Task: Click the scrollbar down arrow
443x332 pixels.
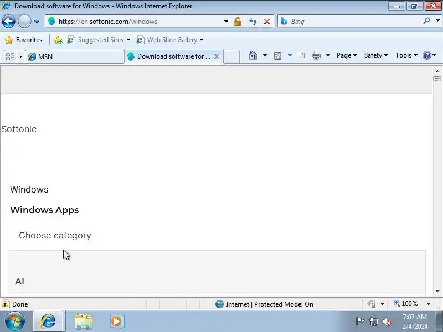Action: [437, 292]
